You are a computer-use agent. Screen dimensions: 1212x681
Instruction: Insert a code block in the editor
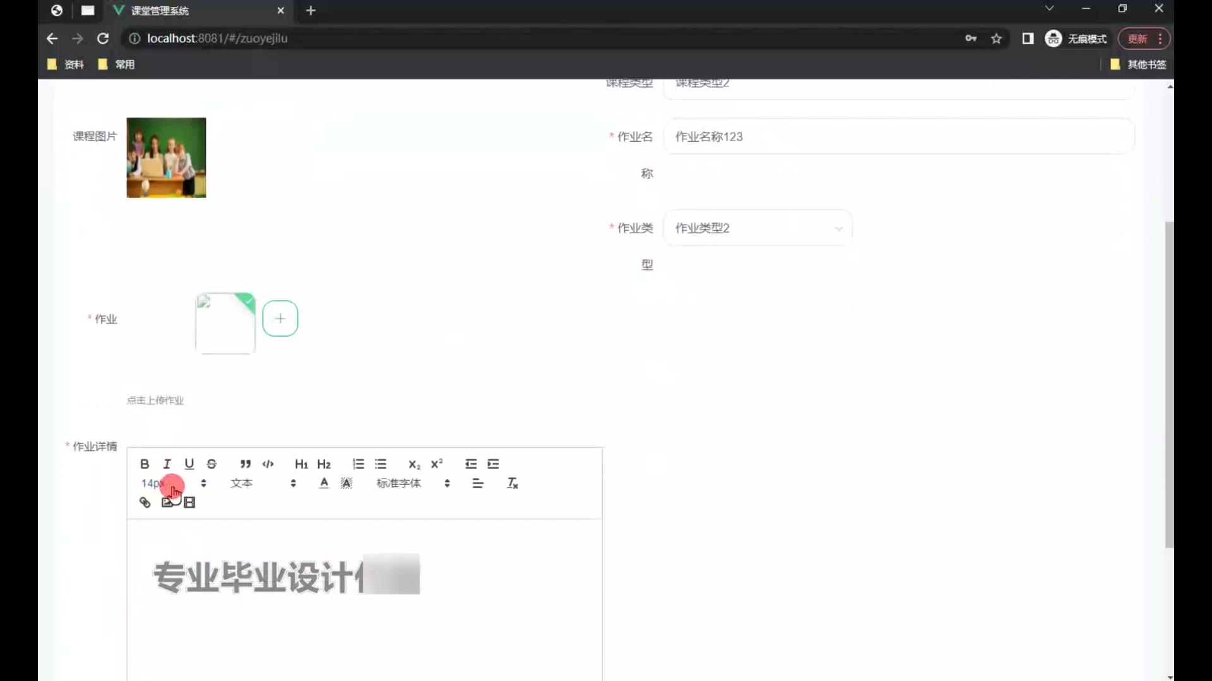coord(268,464)
